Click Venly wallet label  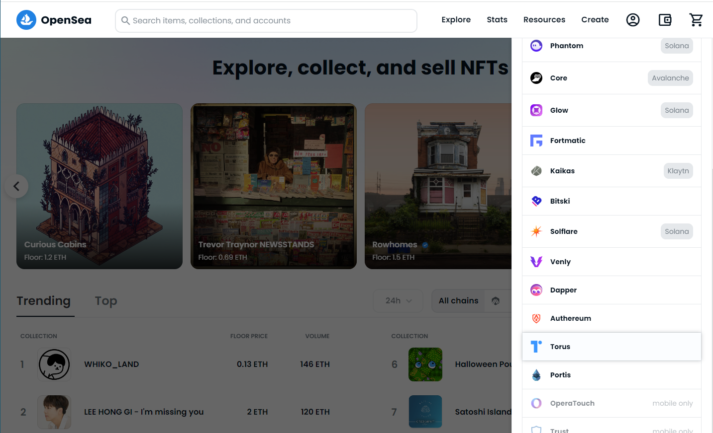point(560,262)
